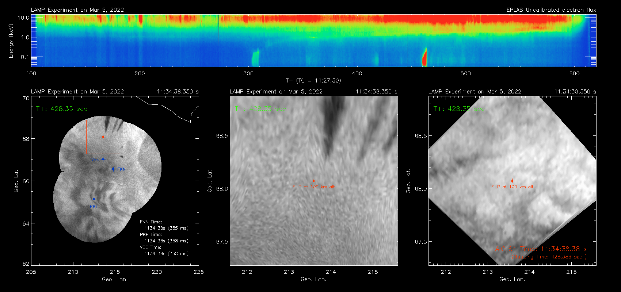Click 'Geo. Lat' label of middle panel
This screenshot has width=621, height=292.
coord(210,181)
